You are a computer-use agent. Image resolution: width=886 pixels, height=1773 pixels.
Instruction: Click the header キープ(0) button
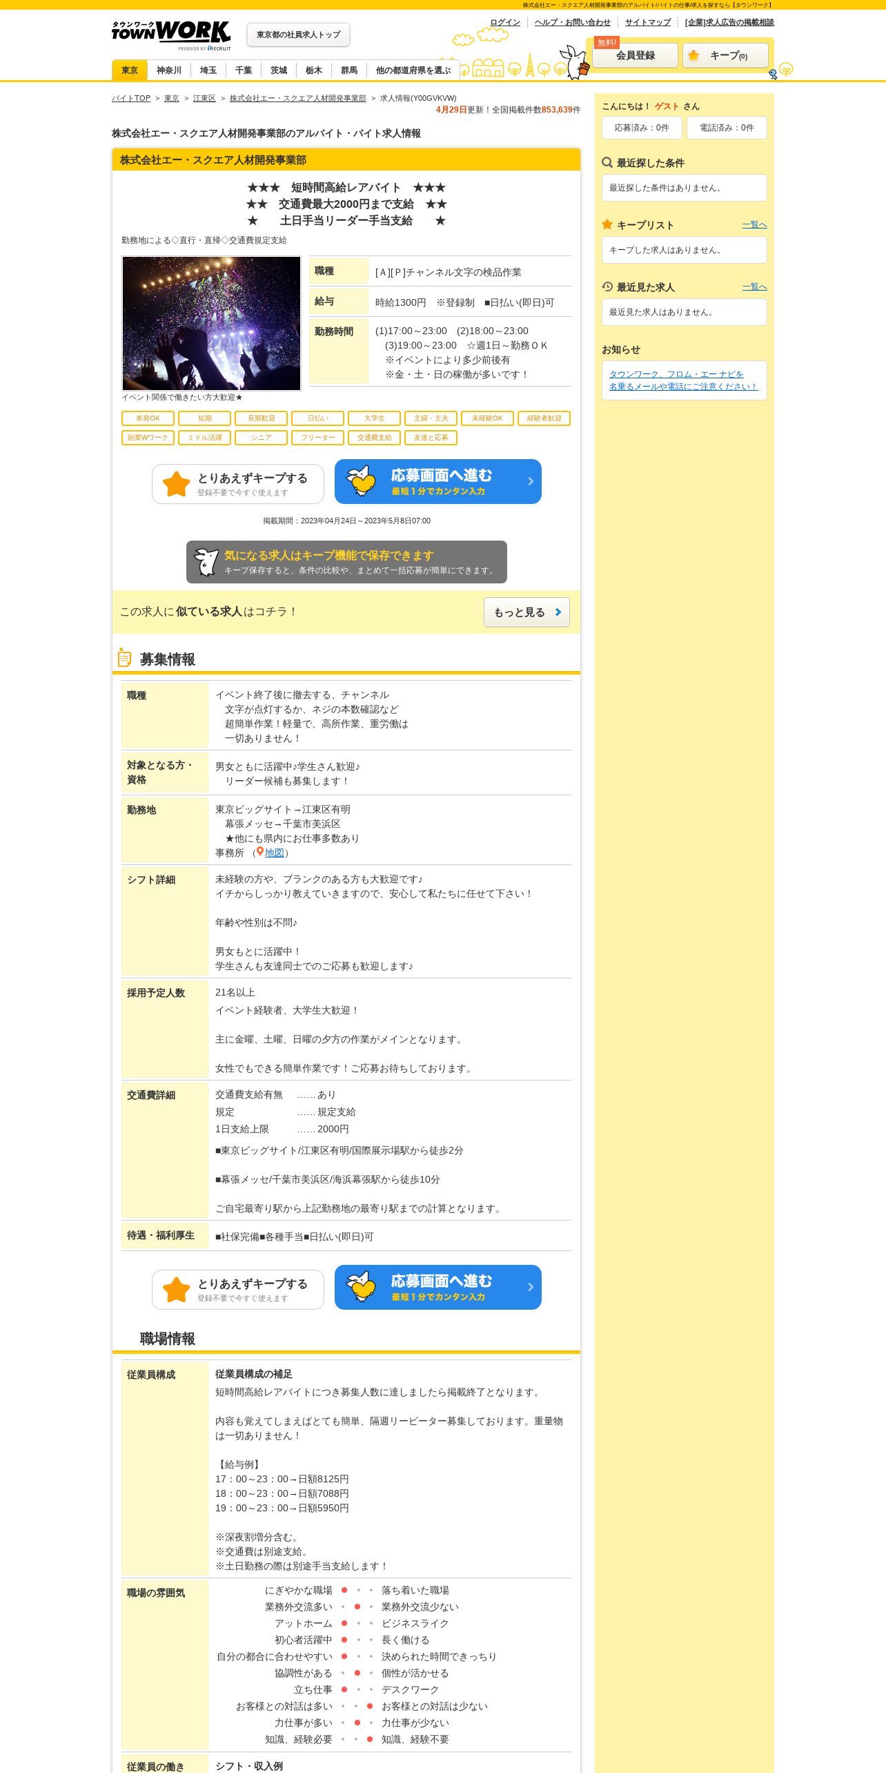pyautogui.click(x=725, y=55)
